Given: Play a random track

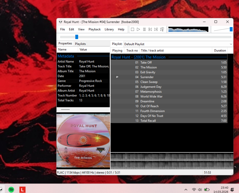Looking at the screenshot, I should (162, 29).
